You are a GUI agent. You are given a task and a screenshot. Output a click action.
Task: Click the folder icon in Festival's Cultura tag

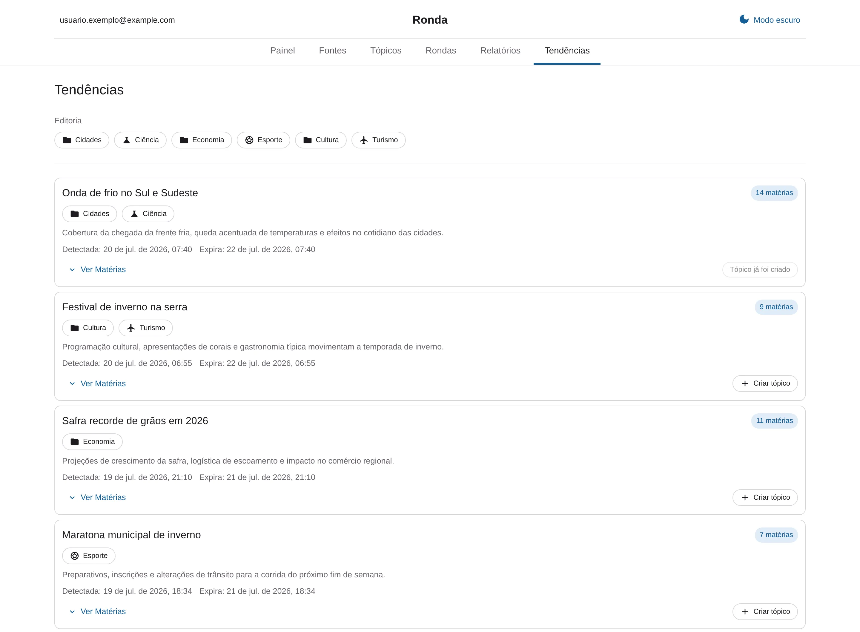pos(75,328)
